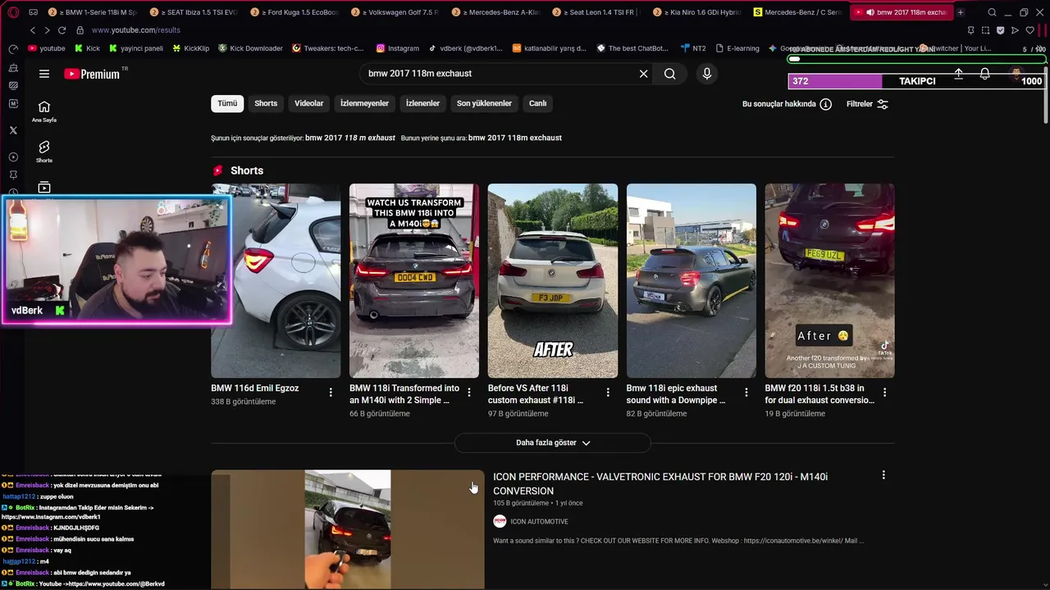Open more options for 118i Transformed short

[469, 393]
